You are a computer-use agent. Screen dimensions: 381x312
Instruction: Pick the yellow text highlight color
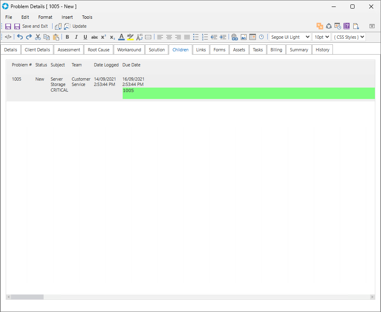[x=130, y=37]
